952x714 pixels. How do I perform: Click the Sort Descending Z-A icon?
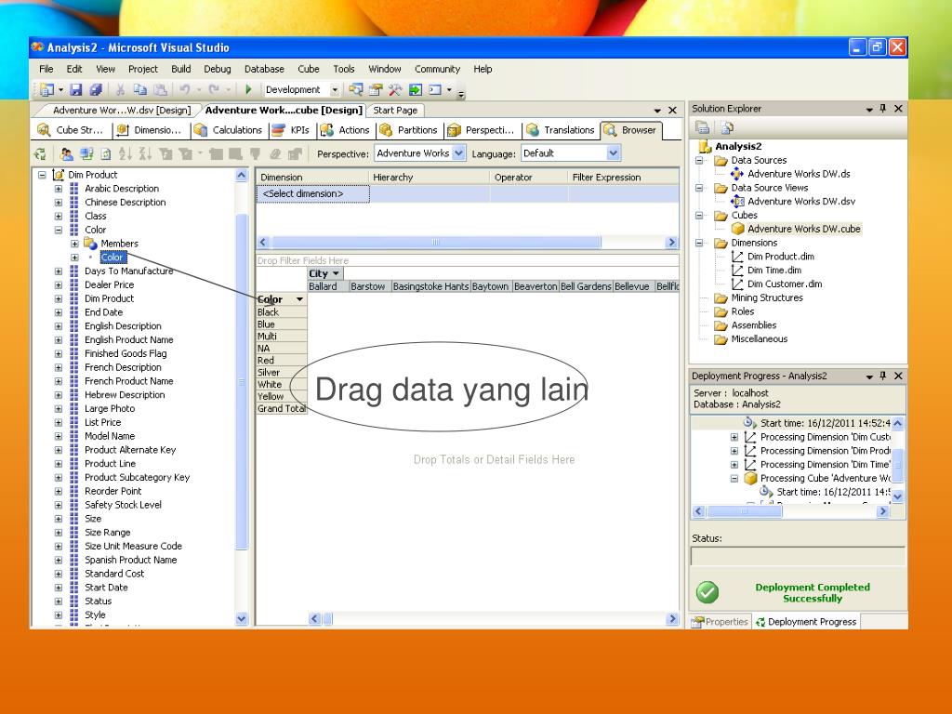point(145,154)
